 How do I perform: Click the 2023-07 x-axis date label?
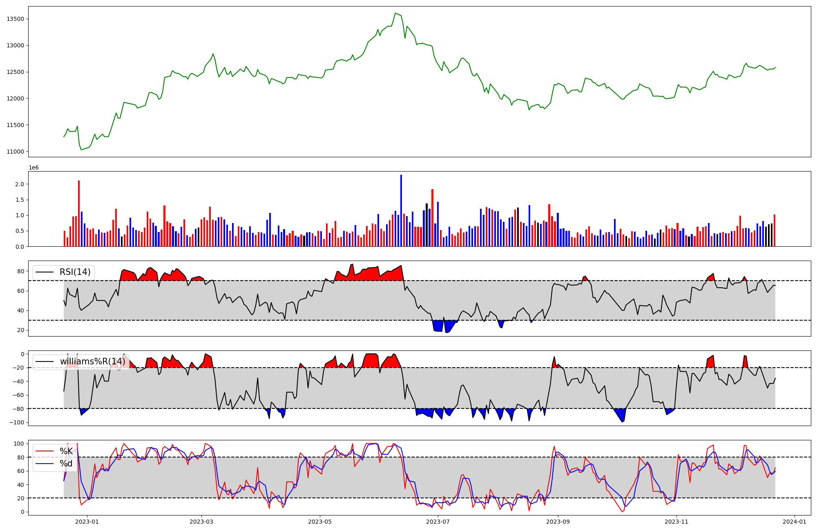438,522
